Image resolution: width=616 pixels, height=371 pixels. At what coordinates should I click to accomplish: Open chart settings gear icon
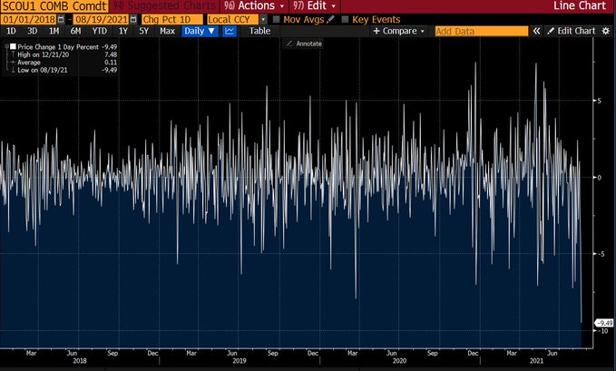(606, 31)
